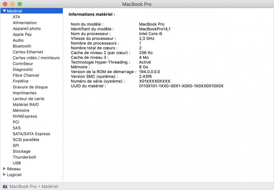Expand the Logiciel section triangle
The height and width of the screenshot is (190, 274).
4,174
